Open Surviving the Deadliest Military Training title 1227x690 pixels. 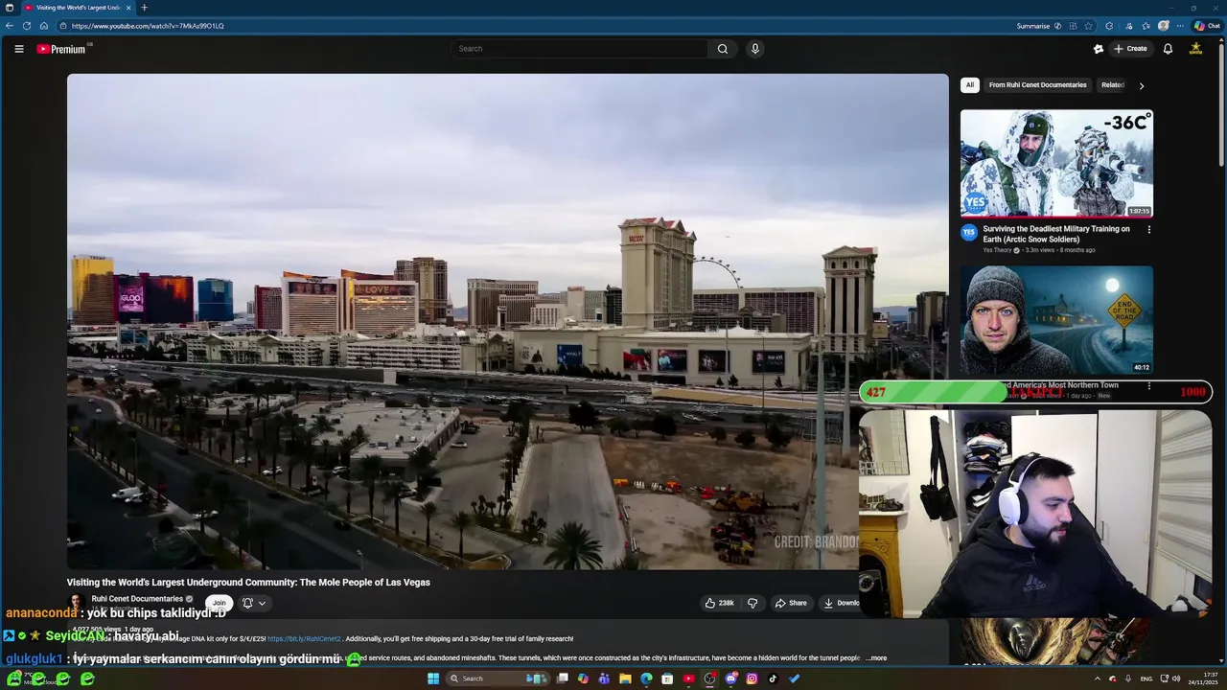click(1056, 234)
